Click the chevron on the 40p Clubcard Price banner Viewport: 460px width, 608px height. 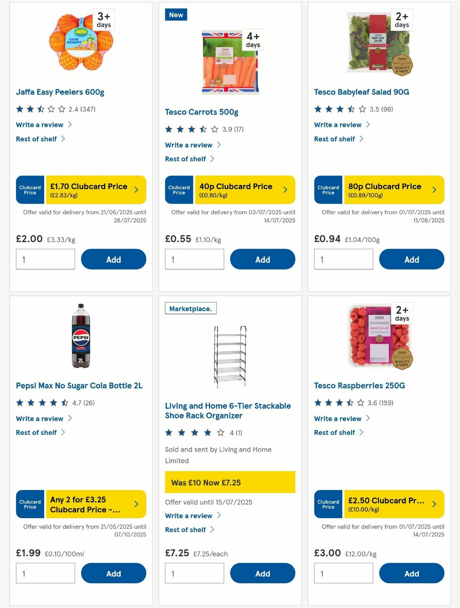286,190
